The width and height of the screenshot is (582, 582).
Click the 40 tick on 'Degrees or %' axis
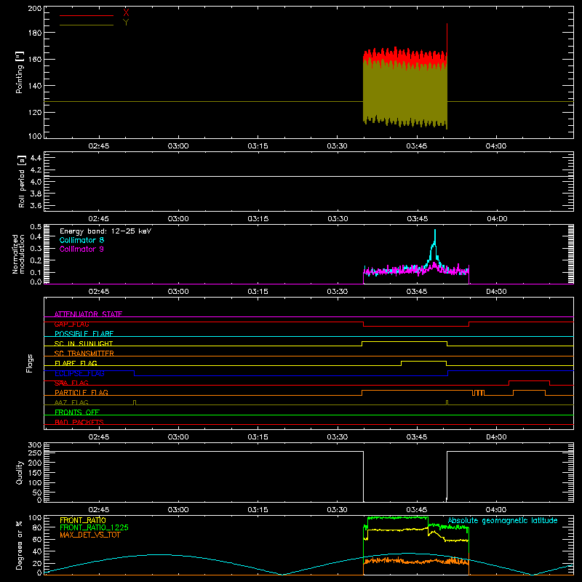click(37, 551)
